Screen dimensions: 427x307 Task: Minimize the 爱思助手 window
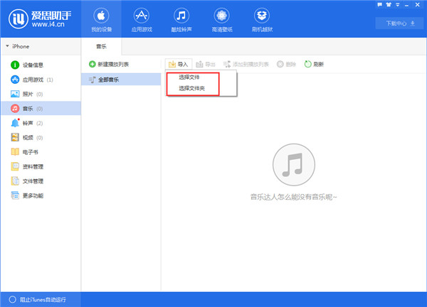pos(406,5)
